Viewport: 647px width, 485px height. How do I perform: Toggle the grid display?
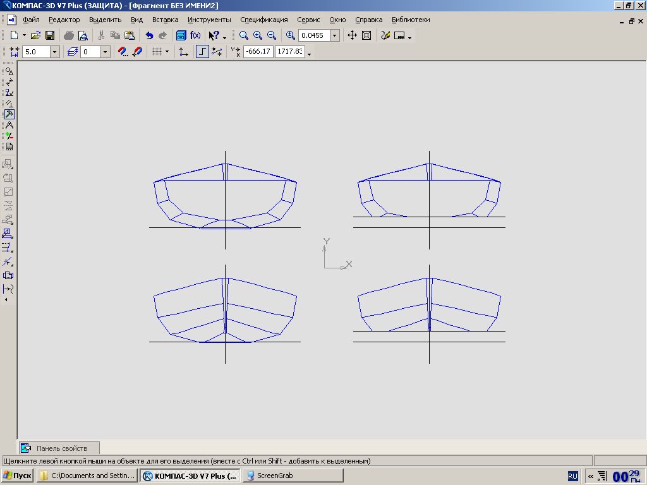coord(157,52)
